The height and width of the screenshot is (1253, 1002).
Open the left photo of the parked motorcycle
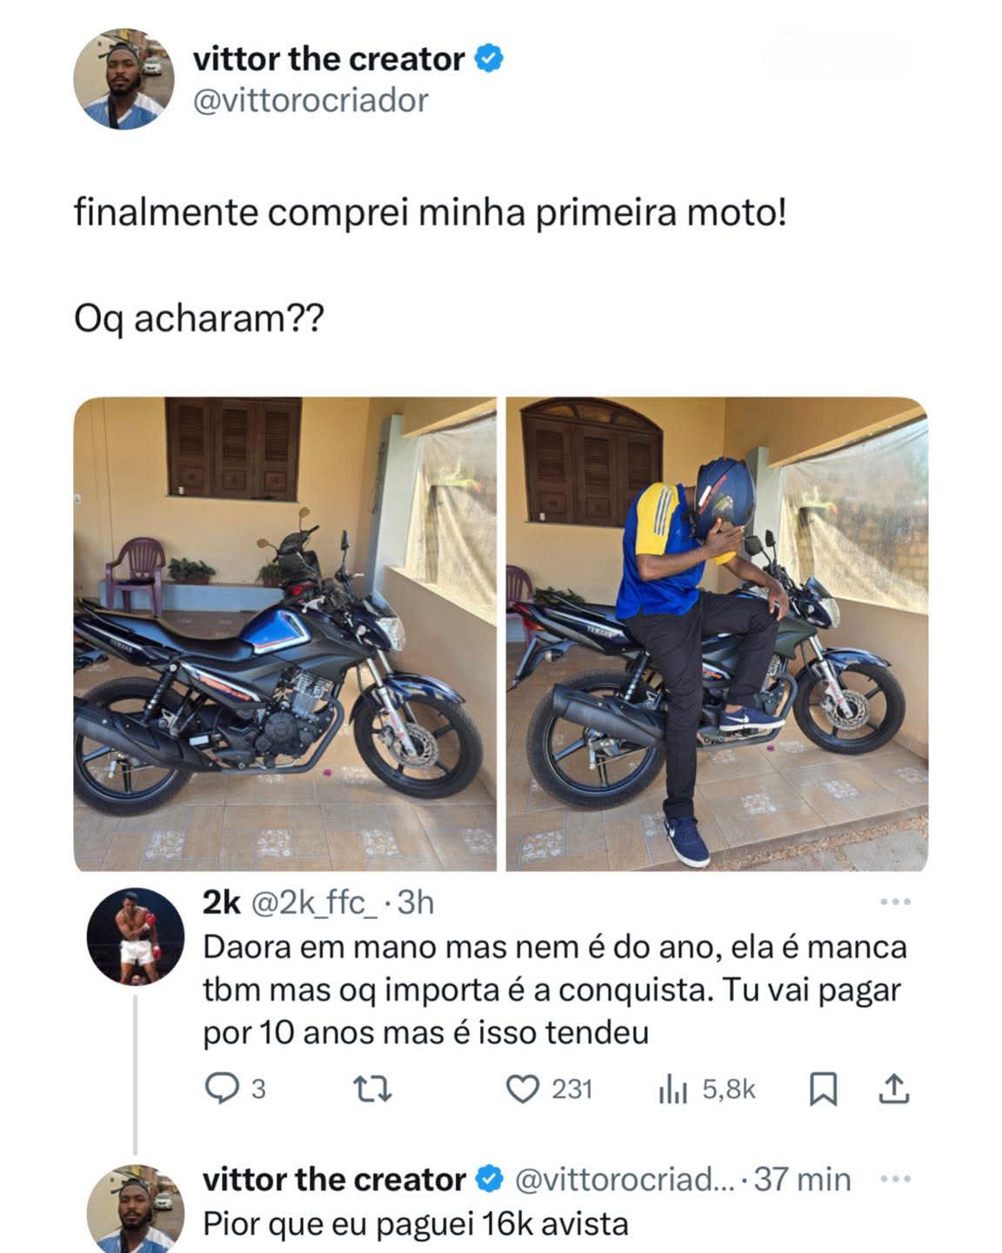284,634
